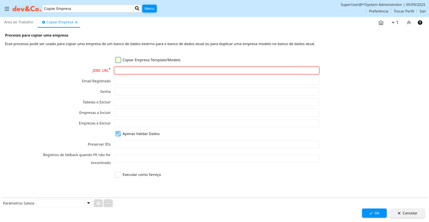Go to home via house icon

click(381, 23)
